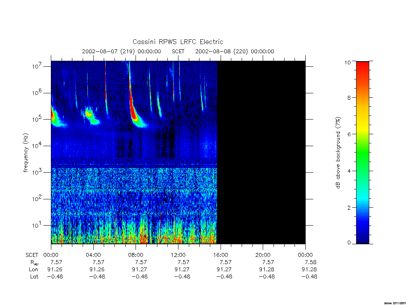Click the plot title Cassini RPWS LRFC Electric

(178, 42)
